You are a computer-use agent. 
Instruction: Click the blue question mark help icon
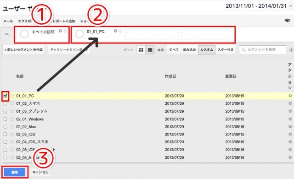point(291,50)
